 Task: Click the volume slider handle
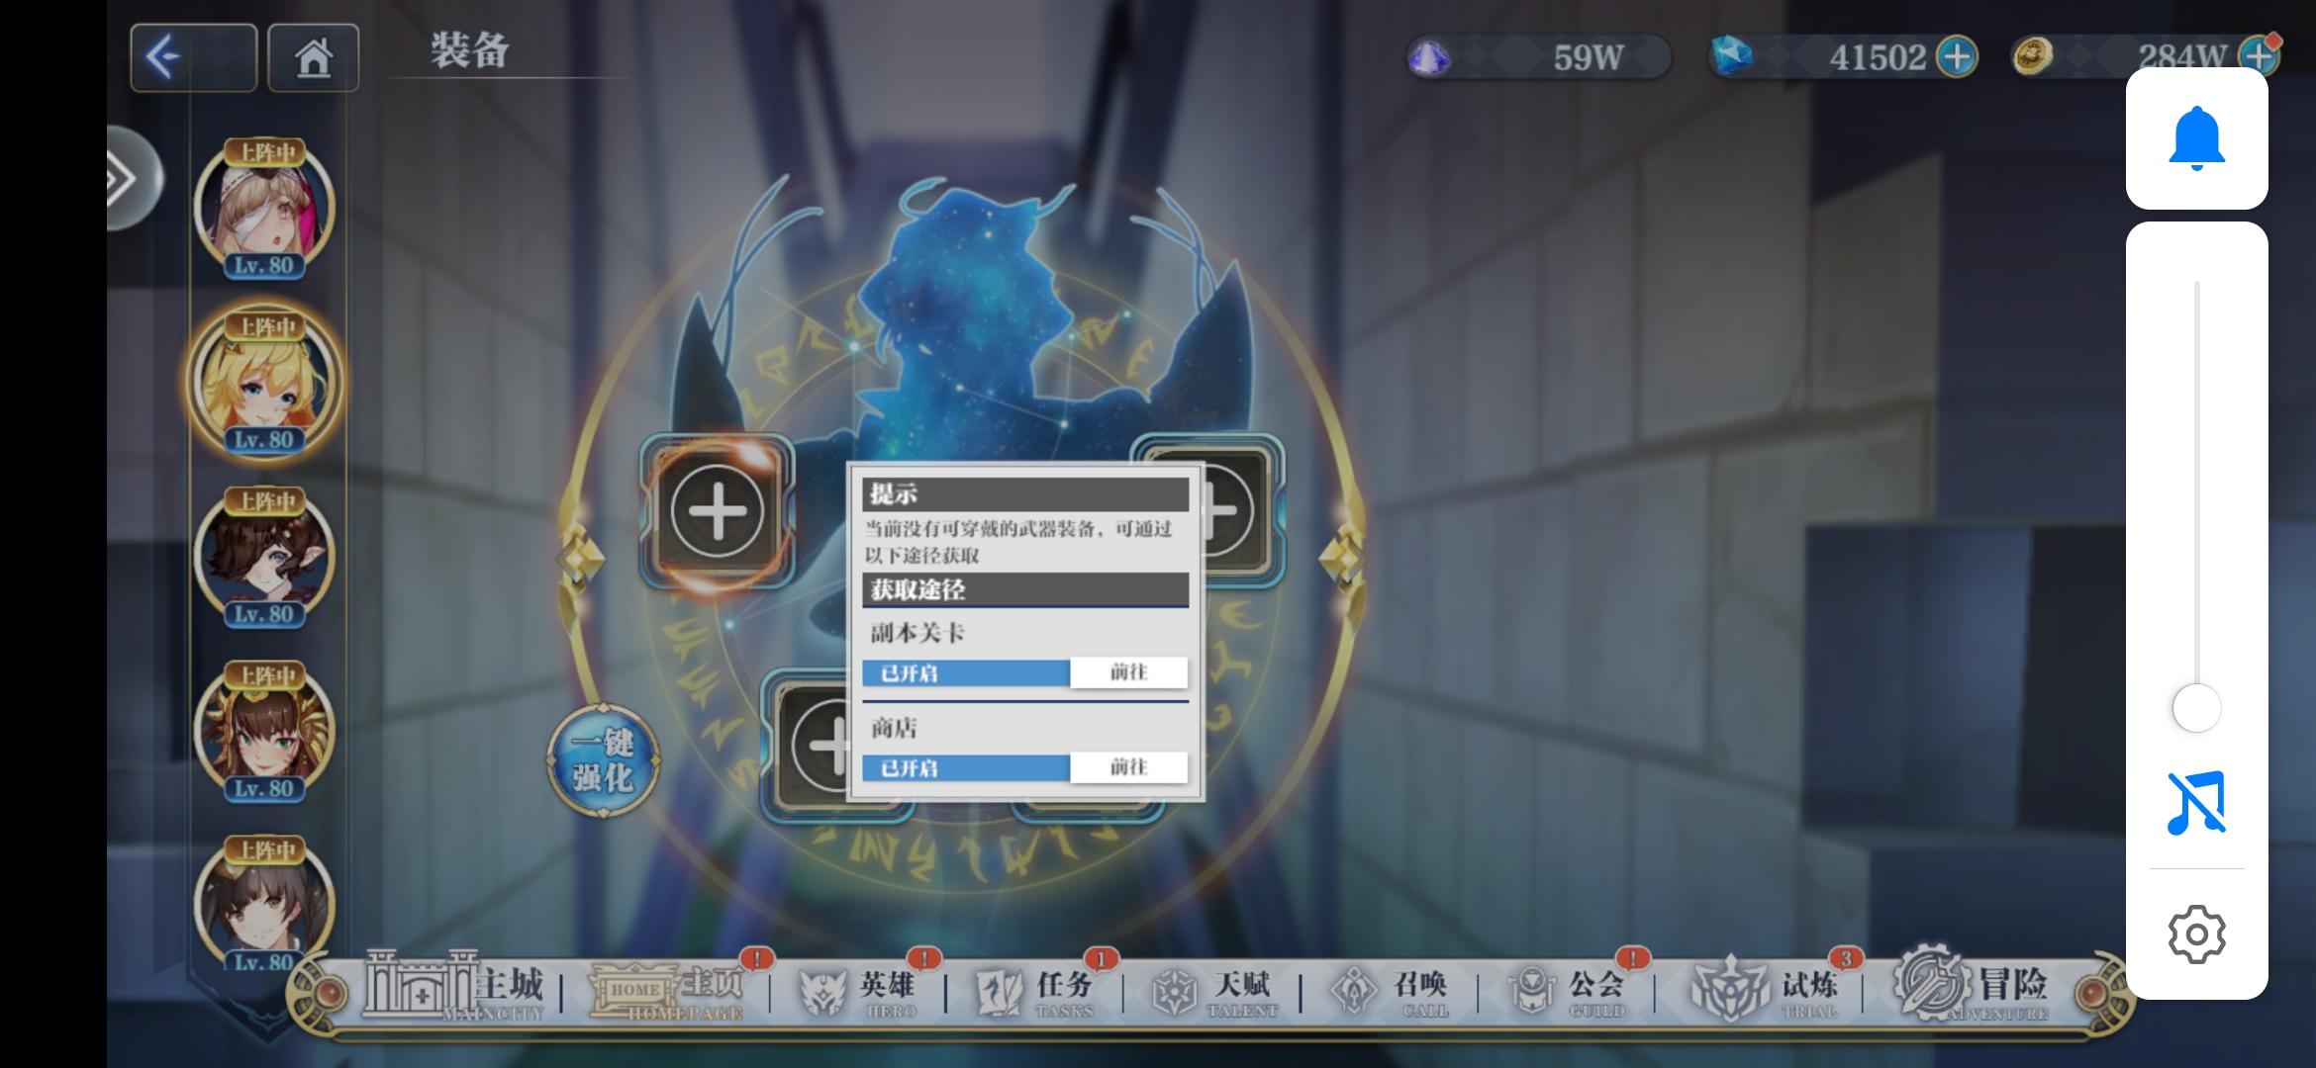pyautogui.click(x=2196, y=709)
